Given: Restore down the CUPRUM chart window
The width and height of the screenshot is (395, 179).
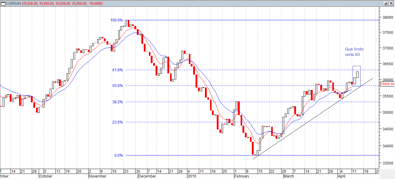Looking at the screenshot, I should [x=386, y=3].
